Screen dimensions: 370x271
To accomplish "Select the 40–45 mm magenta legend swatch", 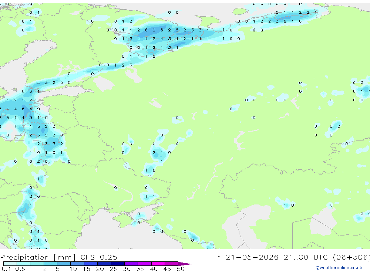I will [x=158, y=264].
